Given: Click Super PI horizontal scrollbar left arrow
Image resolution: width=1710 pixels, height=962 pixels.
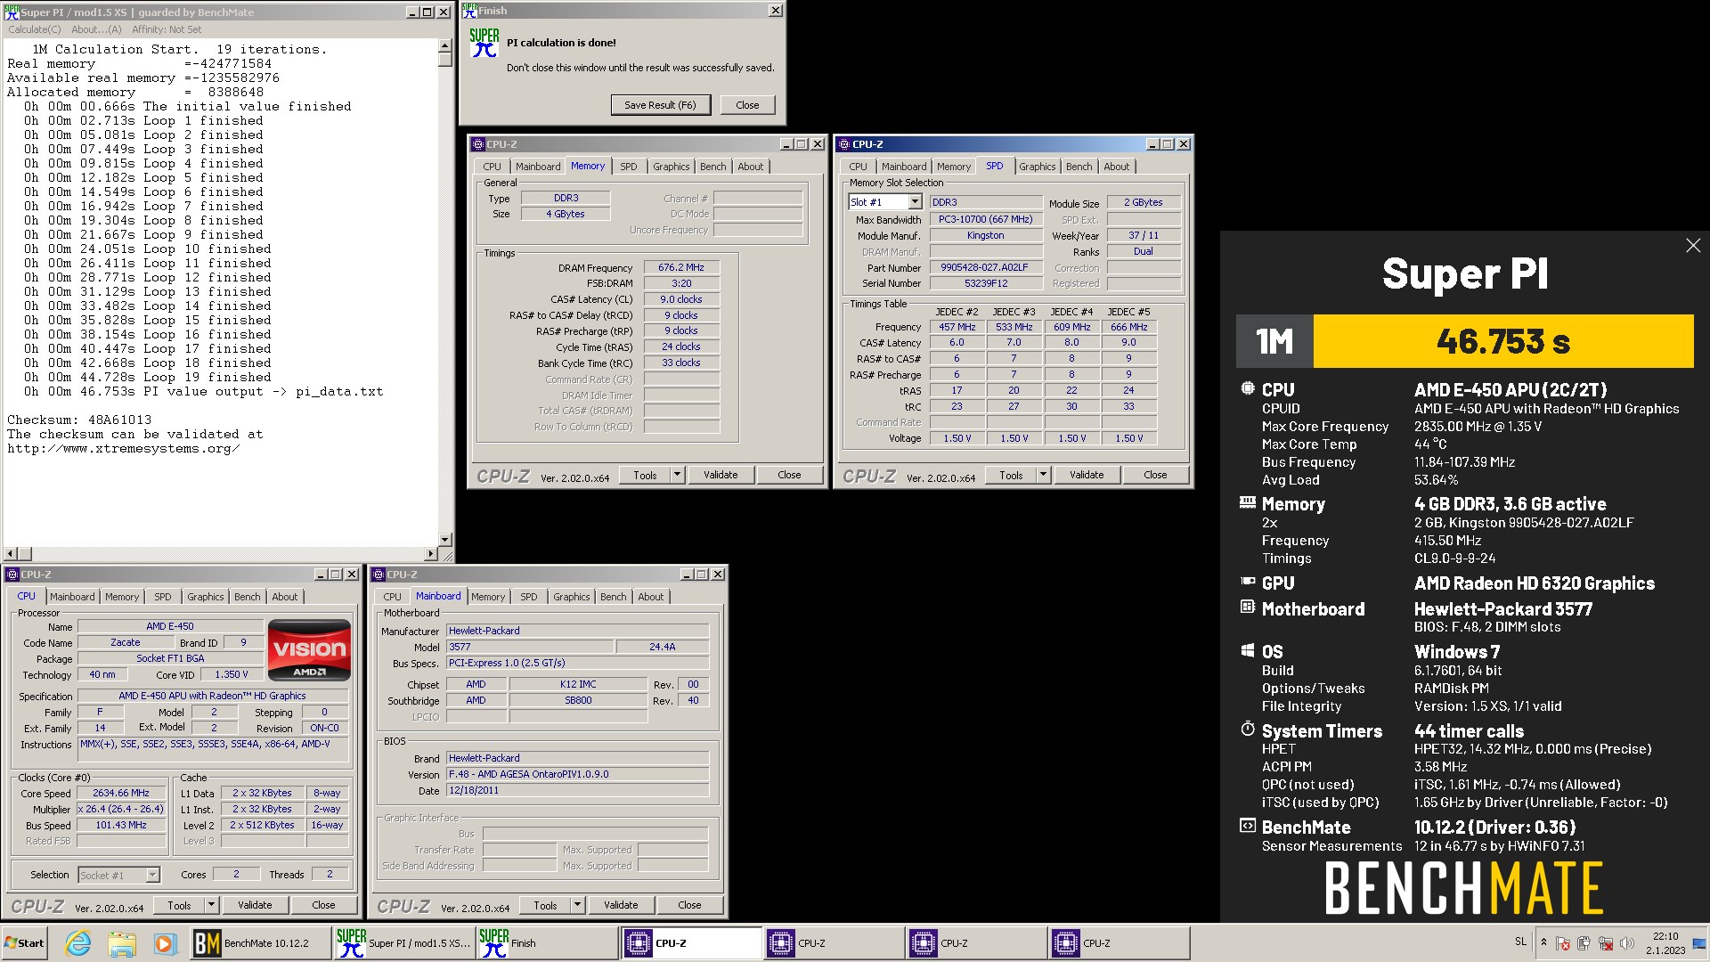Looking at the screenshot, I should (11, 554).
